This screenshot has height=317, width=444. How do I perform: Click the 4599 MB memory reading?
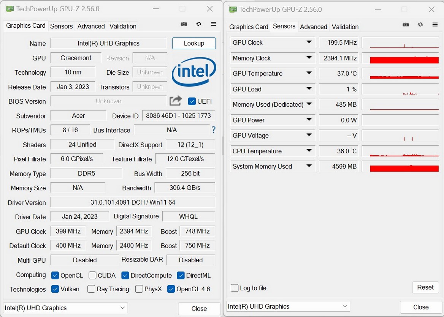(338, 166)
